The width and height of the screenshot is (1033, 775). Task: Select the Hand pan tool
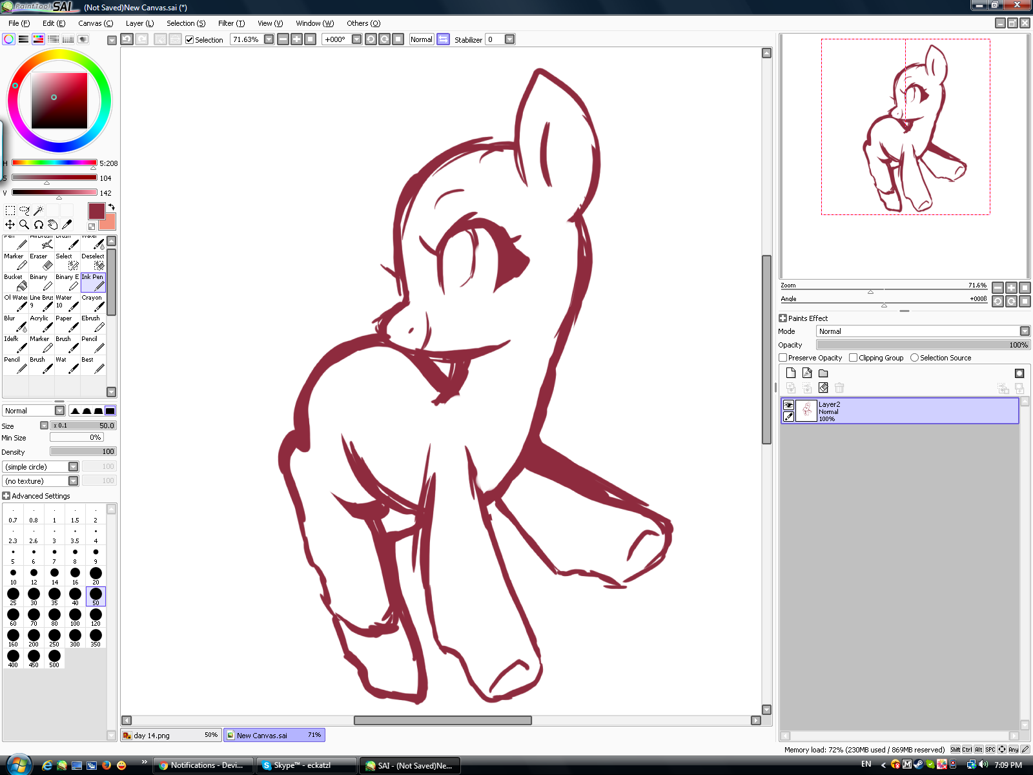tap(53, 225)
